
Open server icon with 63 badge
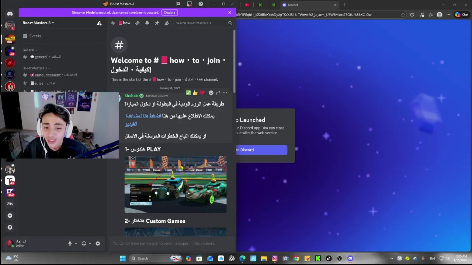coord(10,51)
